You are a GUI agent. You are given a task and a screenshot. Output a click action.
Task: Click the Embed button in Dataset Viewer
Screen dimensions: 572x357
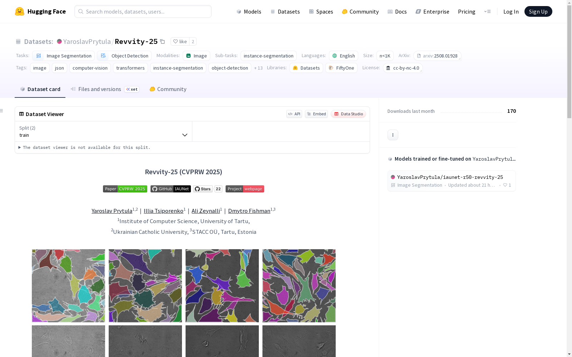[316, 114]
